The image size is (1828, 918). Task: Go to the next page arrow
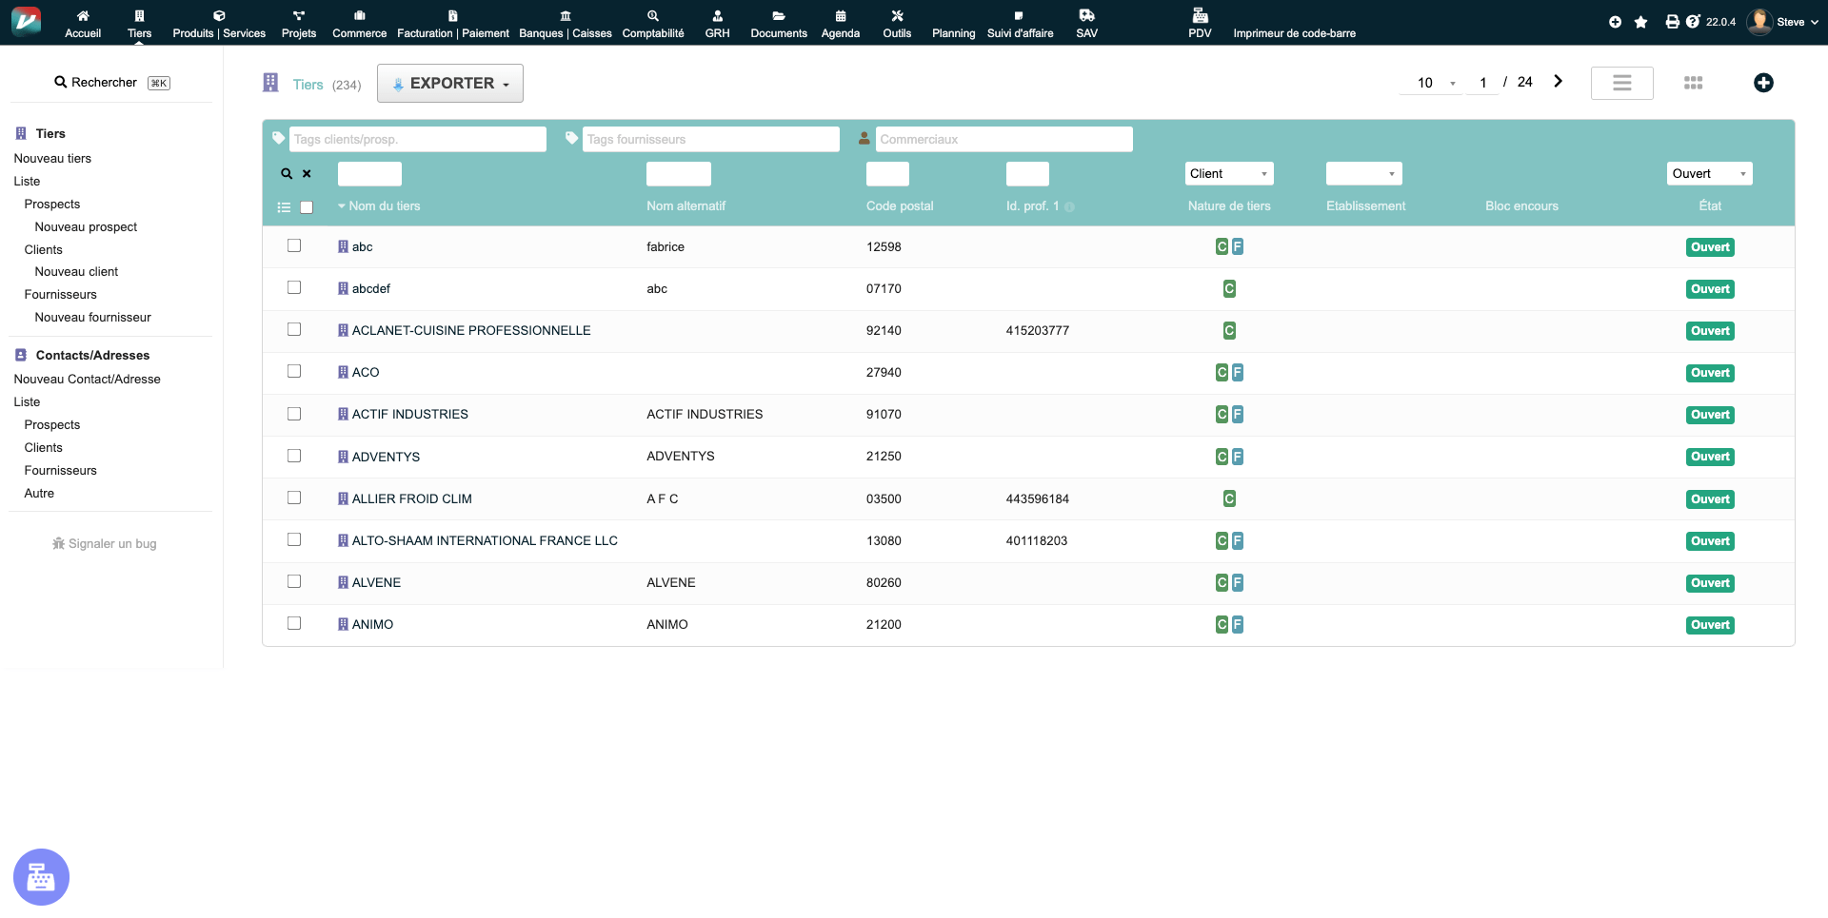[x=1558, y=82]
